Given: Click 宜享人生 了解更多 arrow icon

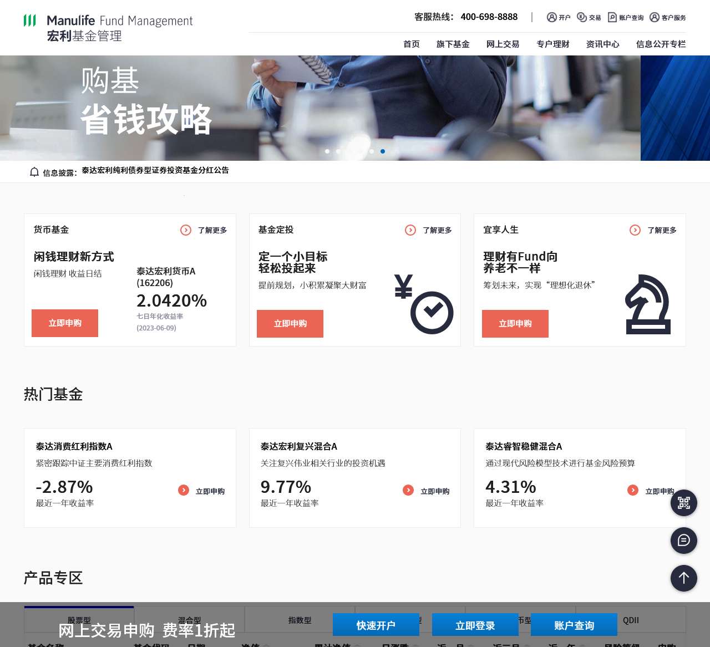Looking at the screenshot, I should click(635, 230).
